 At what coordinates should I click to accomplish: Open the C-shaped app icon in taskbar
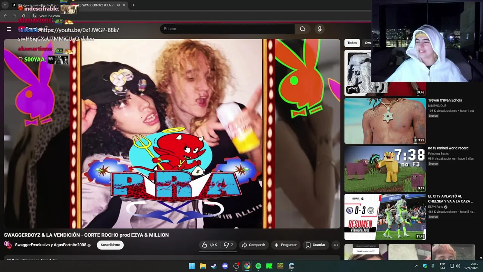291,266
